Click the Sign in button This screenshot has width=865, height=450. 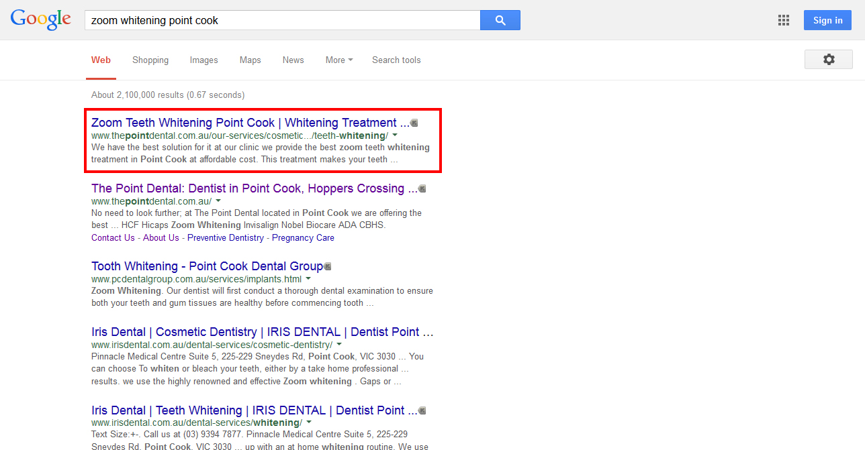pyautogui.click(x=827, y=20)
